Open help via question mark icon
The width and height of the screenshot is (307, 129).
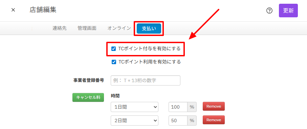(269, 11)
